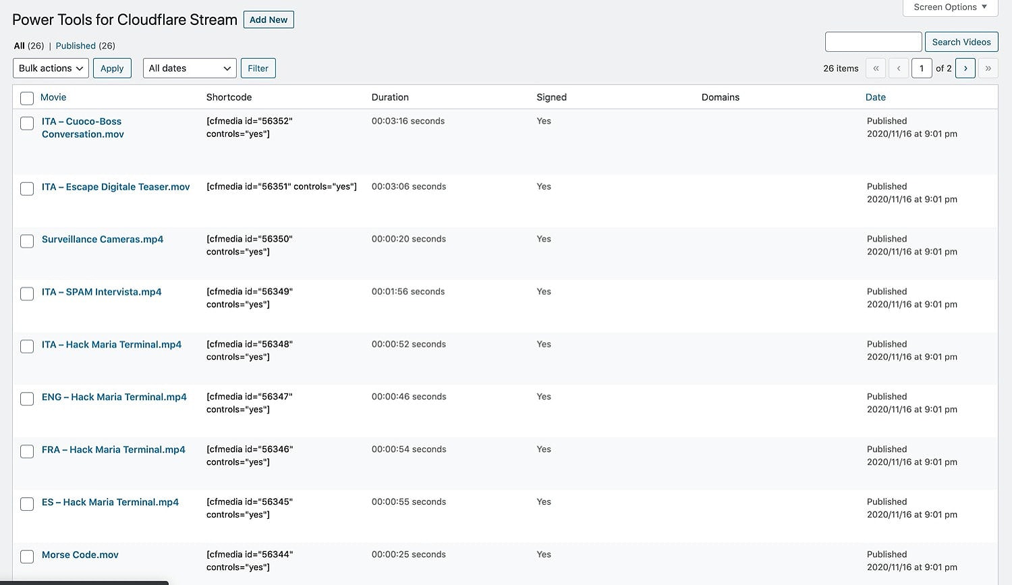
Task: Open the Bulk actions dropdown
Action: [51, 68]
